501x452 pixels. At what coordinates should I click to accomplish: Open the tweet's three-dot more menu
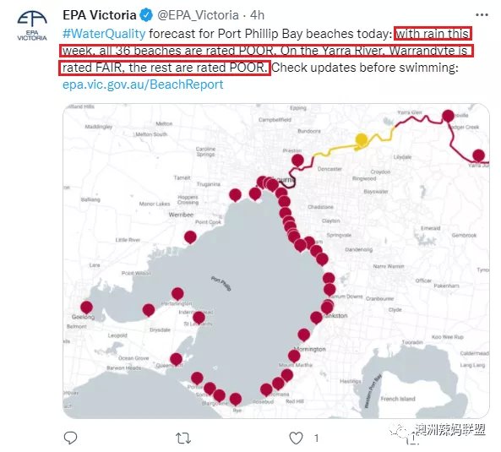(x=482, y=15)
